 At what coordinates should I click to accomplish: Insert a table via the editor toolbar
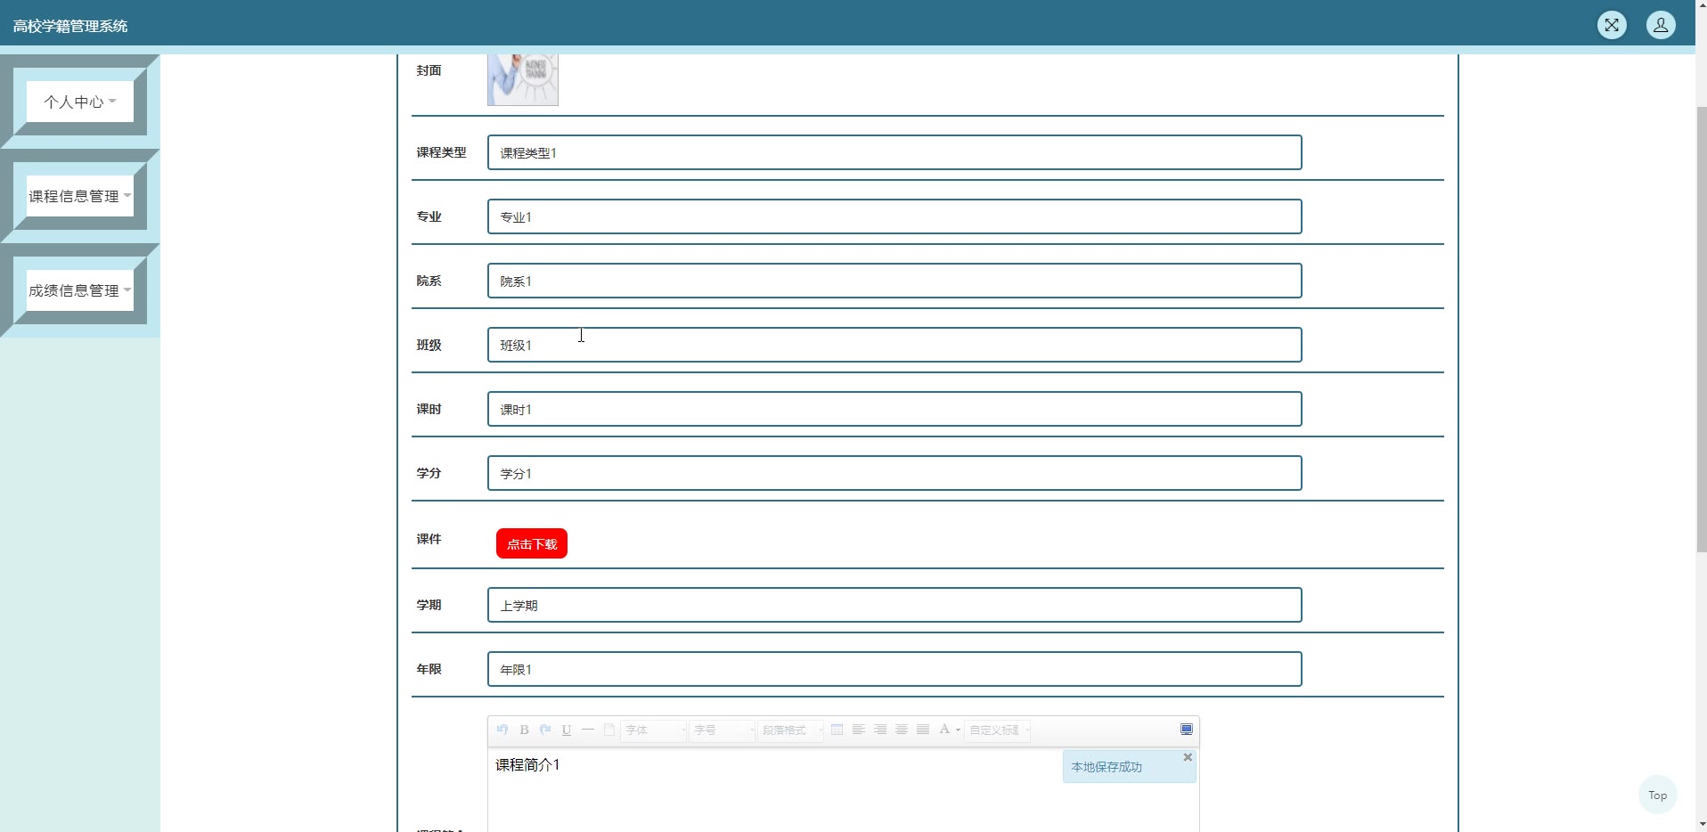837,730
